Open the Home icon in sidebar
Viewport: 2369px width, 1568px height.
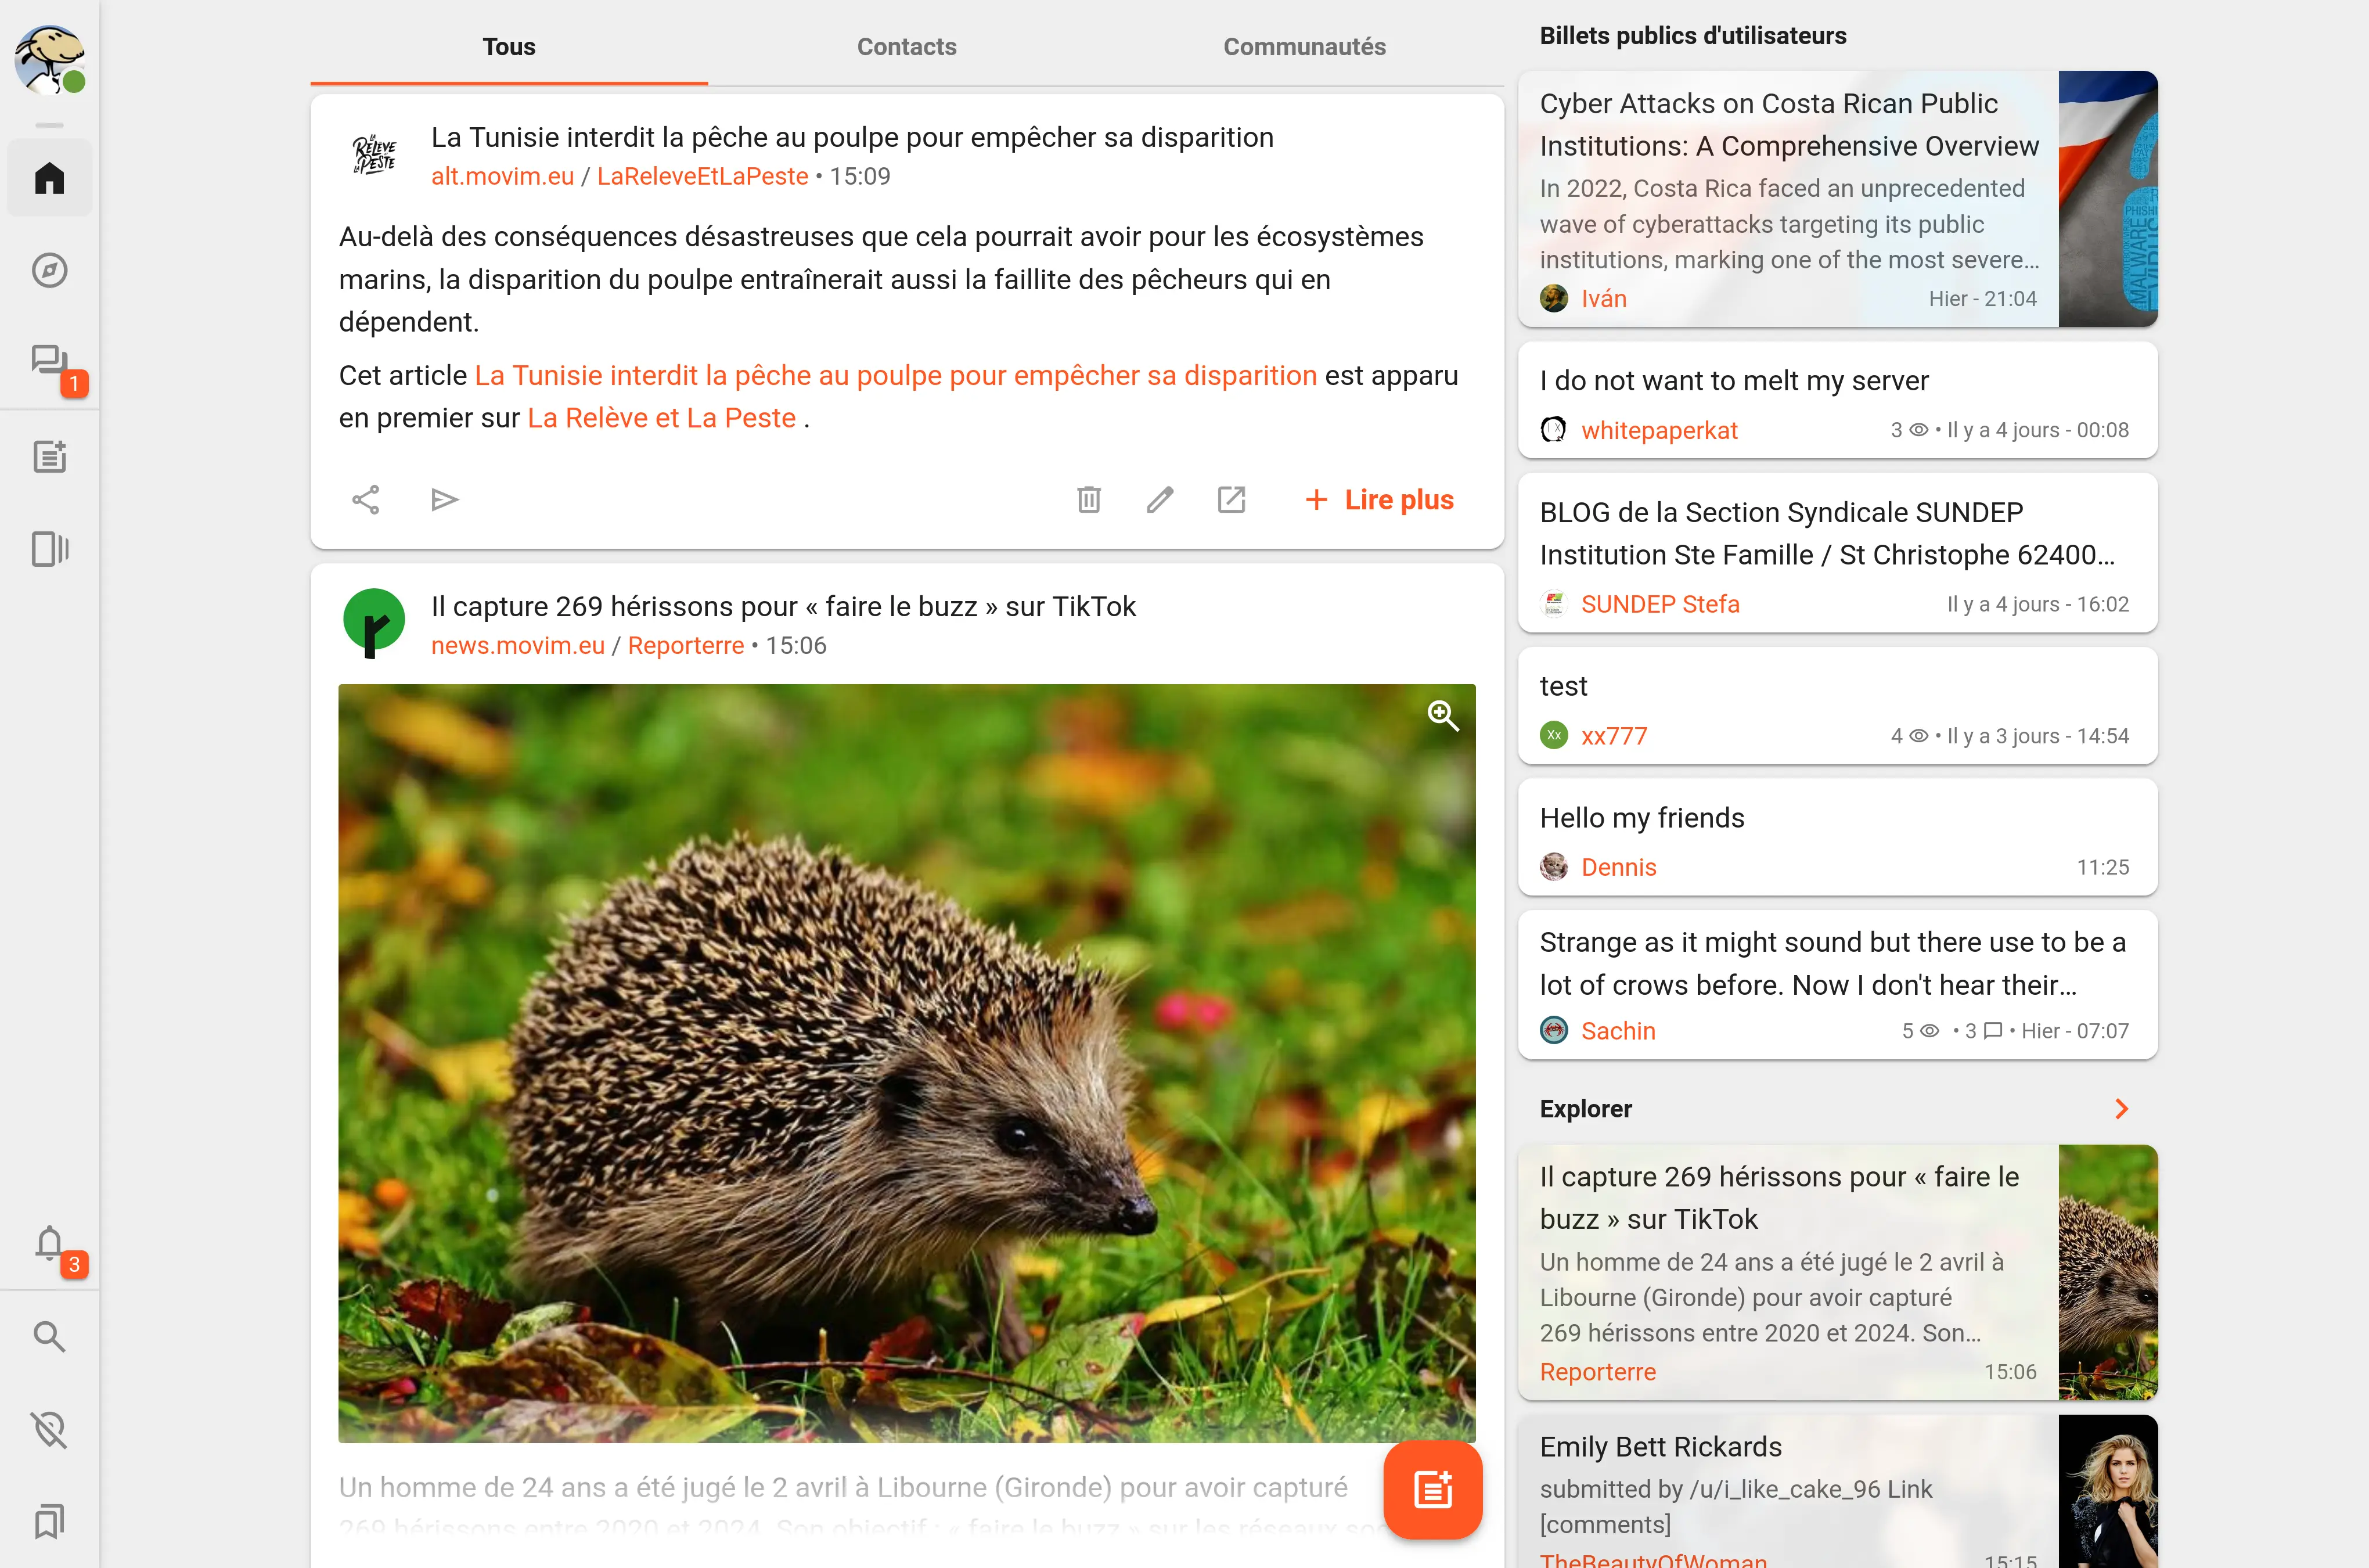click(49, 179)
